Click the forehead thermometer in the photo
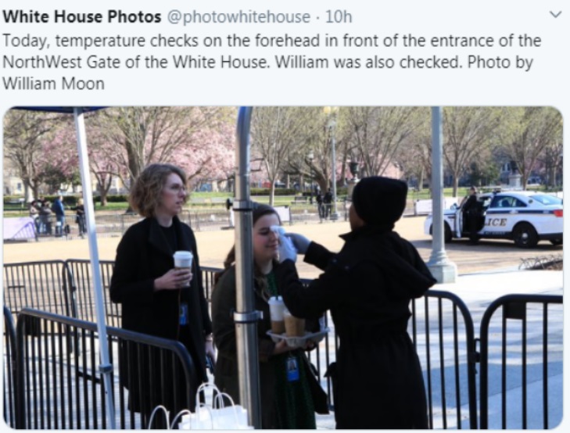 pos(280,231)
